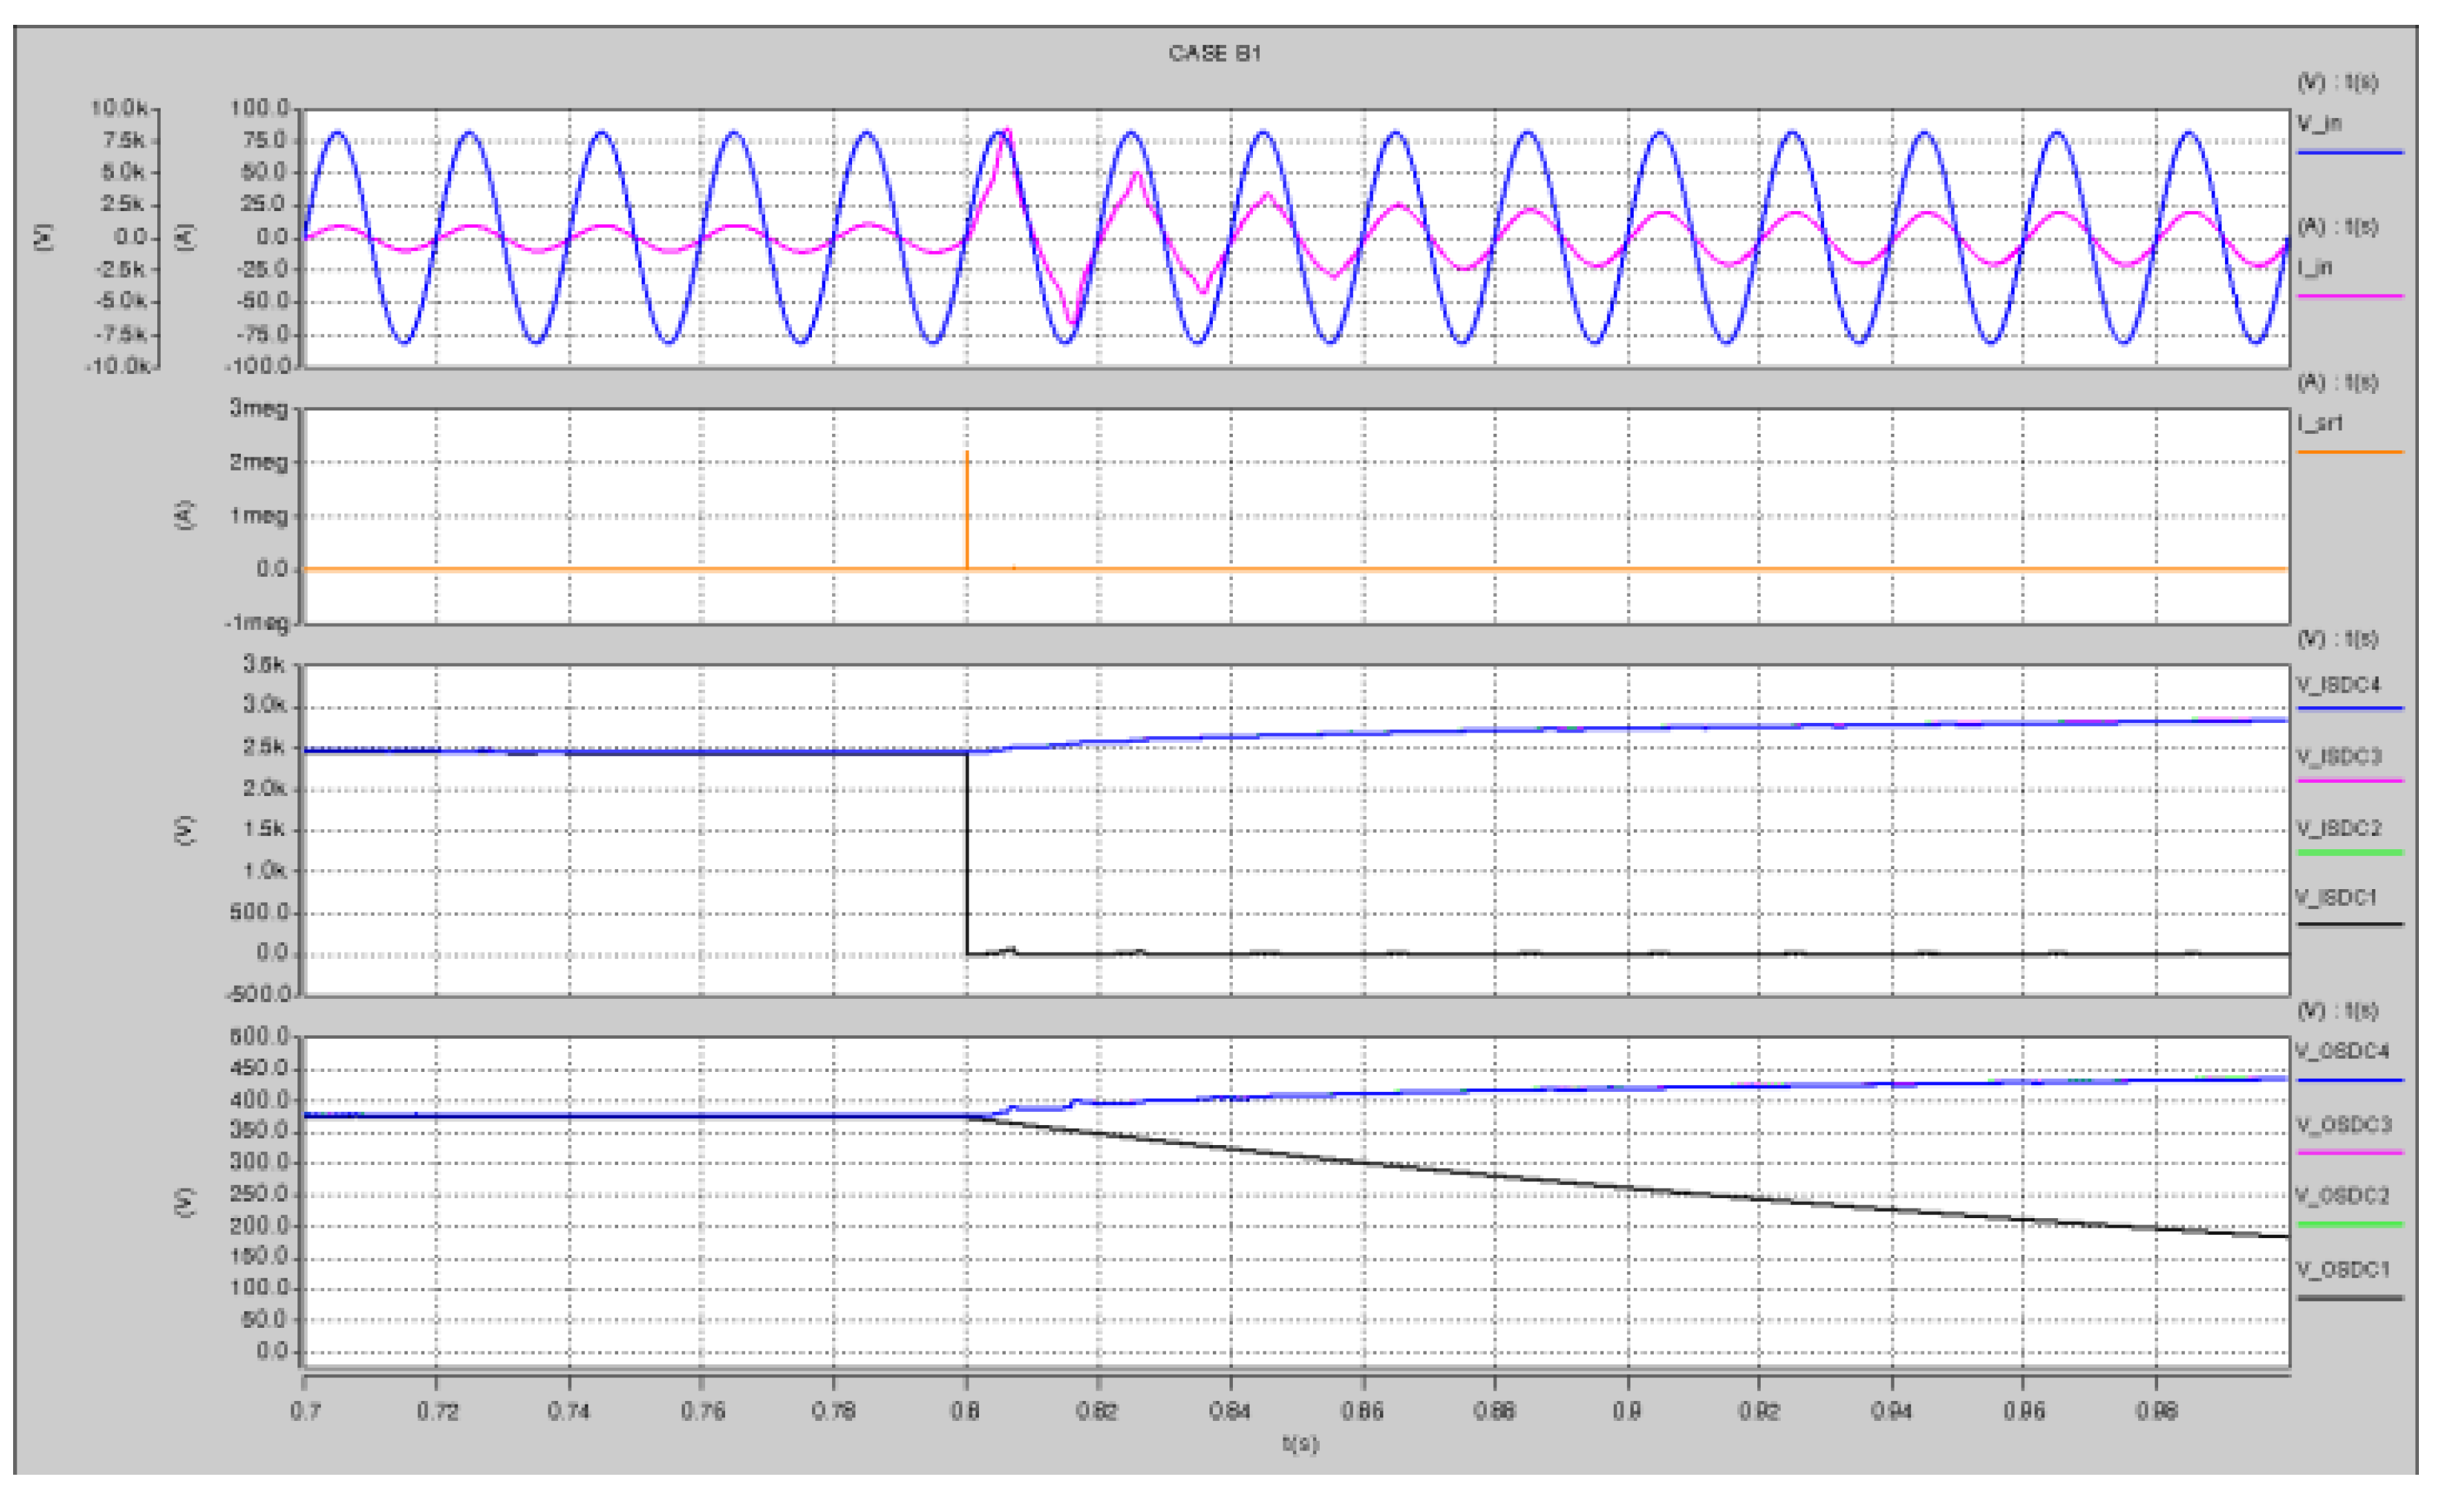Click the 10.0k tick on outer voltage axis
This screenshot has height=1512, width=2441.
tap(119, 108)
